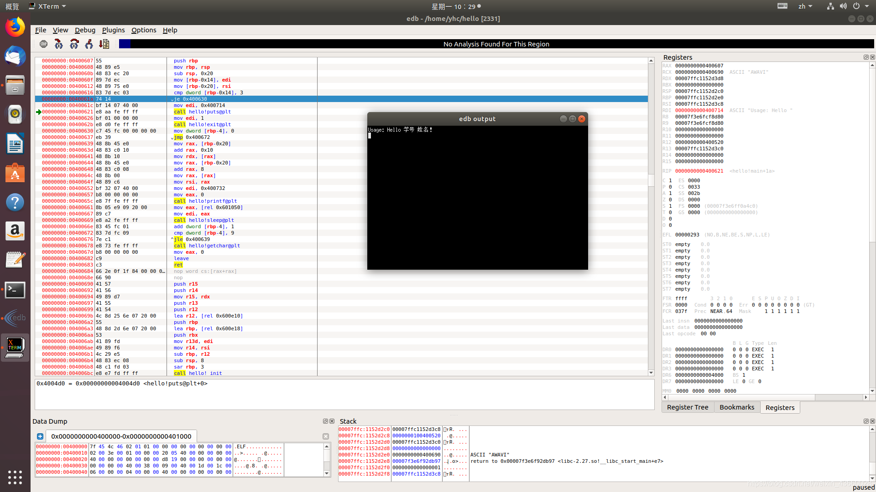Screen dimensions: 876x492
Task: Open LibreOffice Writer dock icon
Action: pyautogui.click(x=15, y=143)
